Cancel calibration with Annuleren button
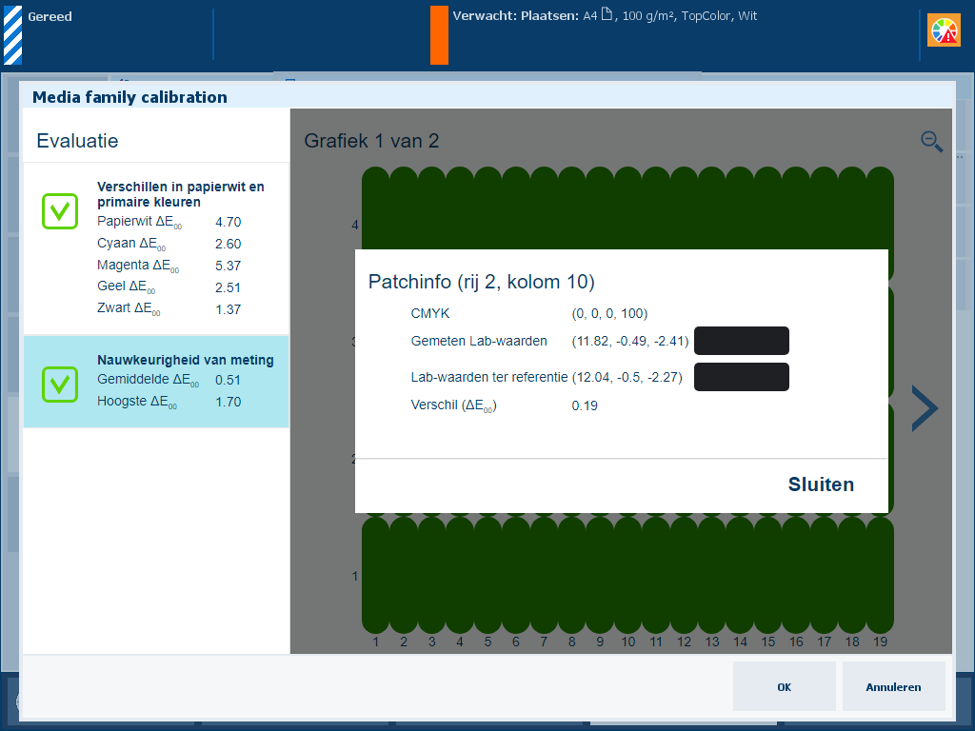The height and width of the screenshot is (731, 975). 893,687
